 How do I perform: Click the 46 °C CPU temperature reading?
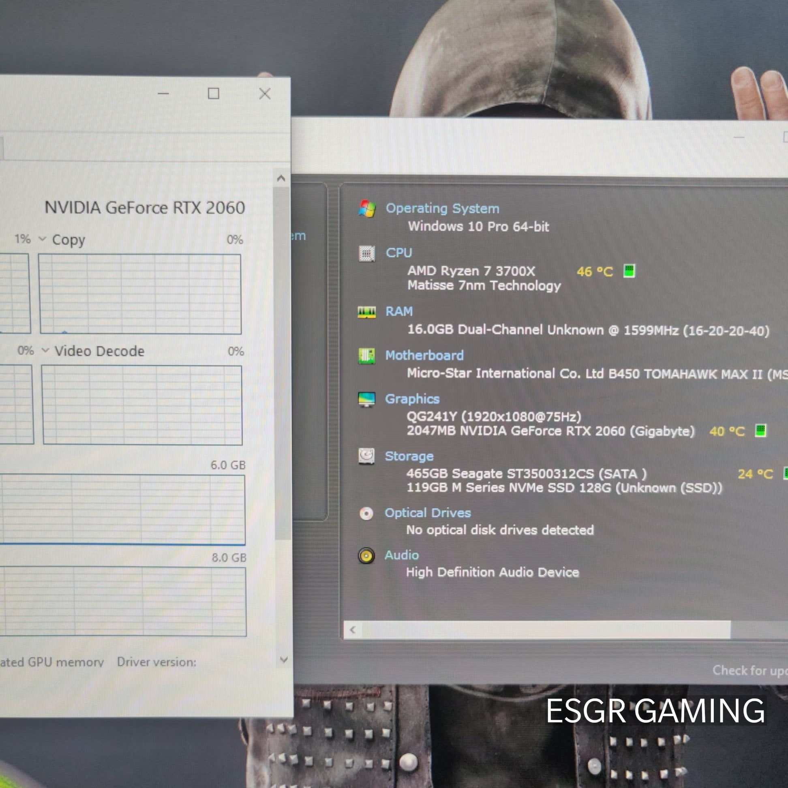click(x=595, y=272)
